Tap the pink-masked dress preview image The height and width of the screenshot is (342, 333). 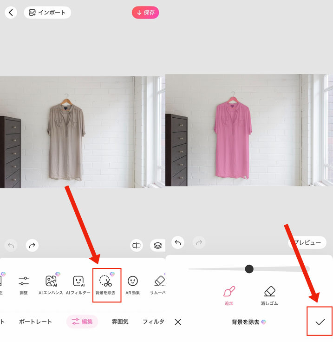pyautogui.click(x=249, y=130)
